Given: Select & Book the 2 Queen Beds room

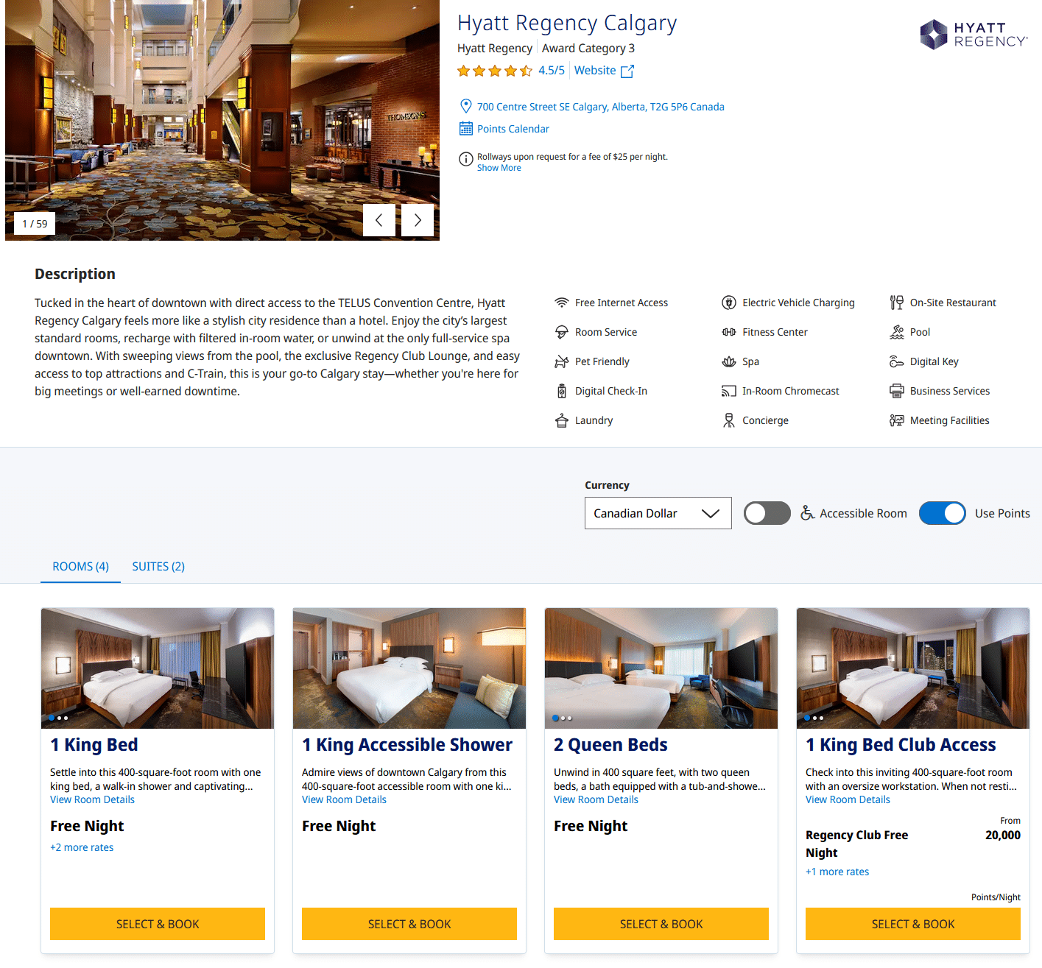Looking at the screenshot, I should (x=661, y=924).
